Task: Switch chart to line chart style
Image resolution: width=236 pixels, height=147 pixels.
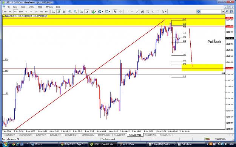Action: [x=64, y=12]
